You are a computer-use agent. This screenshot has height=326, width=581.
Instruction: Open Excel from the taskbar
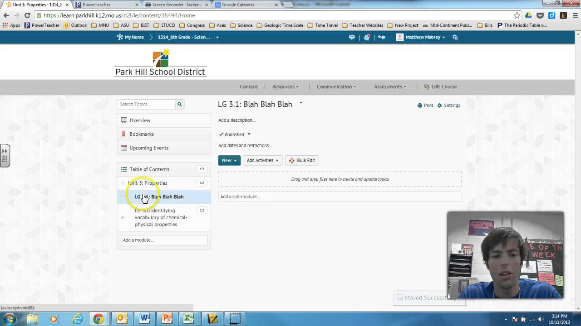click(188, 319)
